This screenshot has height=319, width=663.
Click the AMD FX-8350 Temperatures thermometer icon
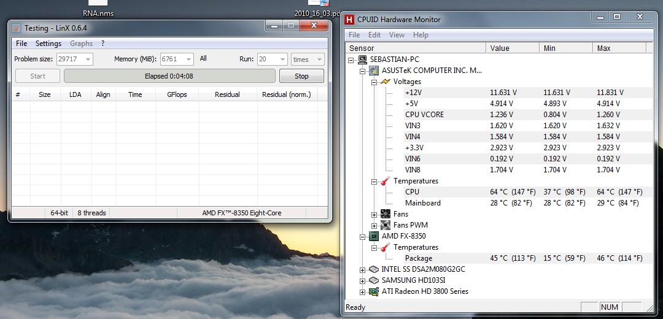click(x=386, y=247)
